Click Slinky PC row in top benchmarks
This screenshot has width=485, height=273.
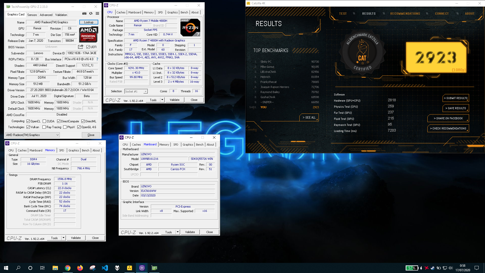click(286, 62)
